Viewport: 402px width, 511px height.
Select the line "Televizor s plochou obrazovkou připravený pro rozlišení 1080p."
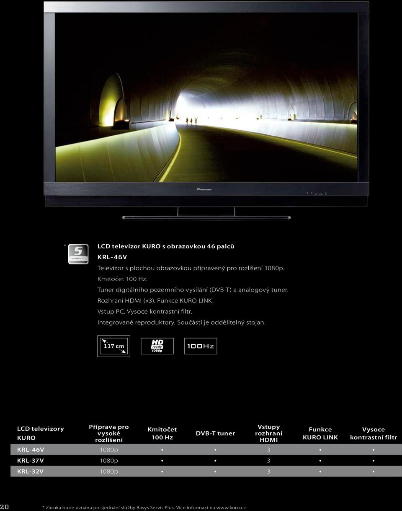(x=191, y=267)
